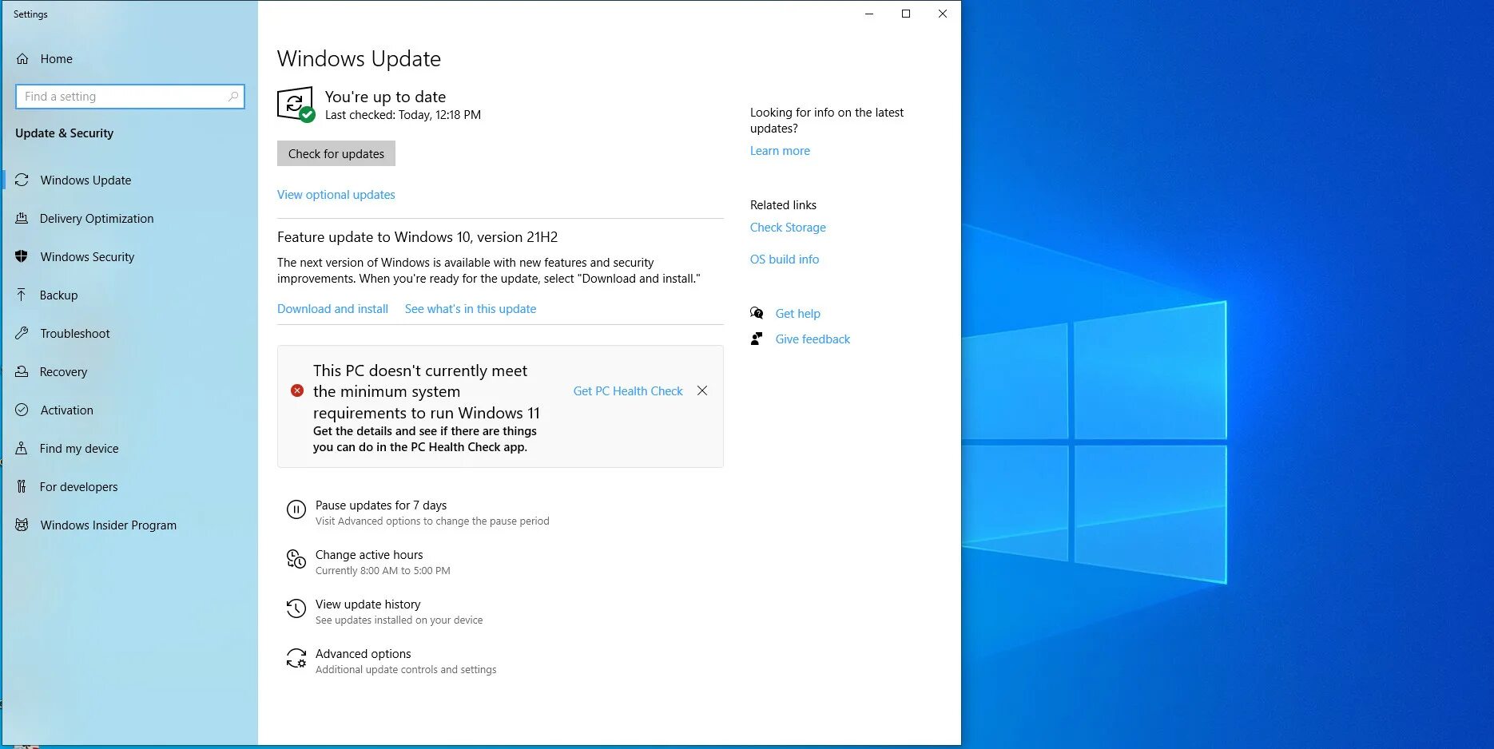Click the View update history icon
1494x749 pixels.
(296, 608)
